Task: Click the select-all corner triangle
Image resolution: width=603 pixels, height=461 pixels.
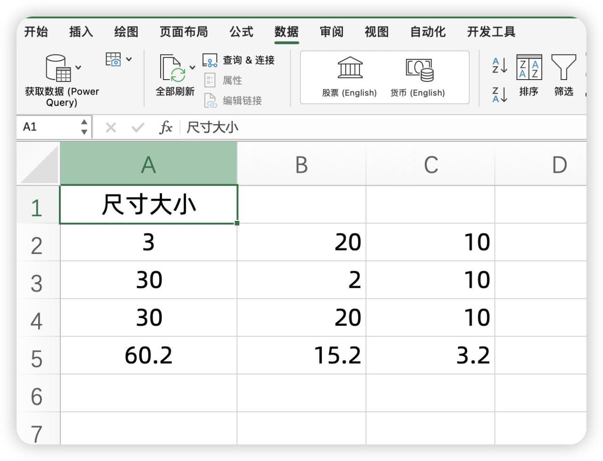Action: [x=39, y=163]
